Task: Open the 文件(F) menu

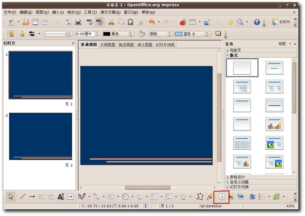Action: coord(10,12)
